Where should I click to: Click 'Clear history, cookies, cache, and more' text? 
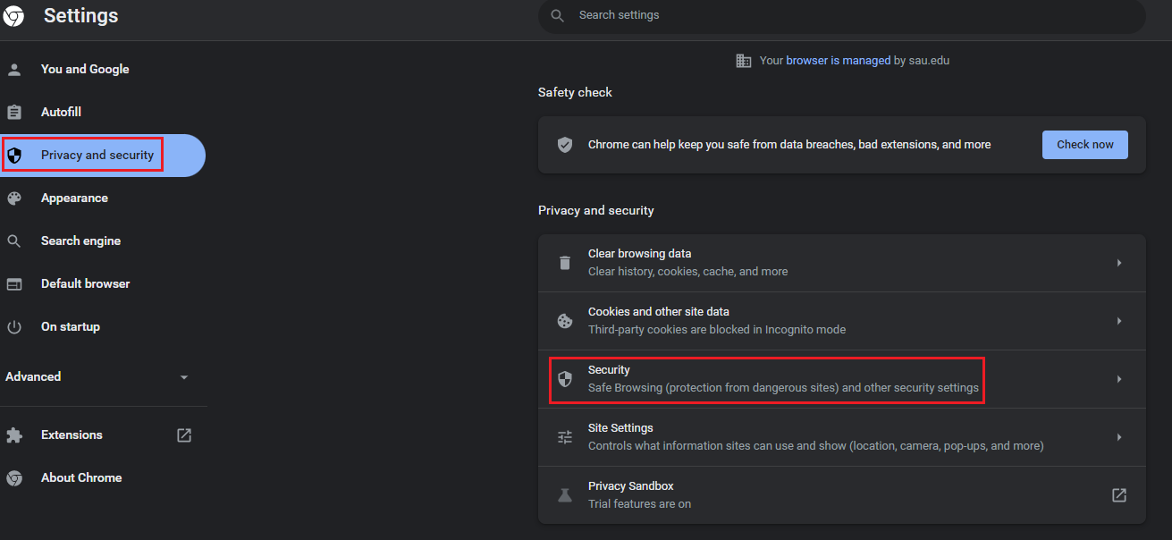tap(688, 272)
